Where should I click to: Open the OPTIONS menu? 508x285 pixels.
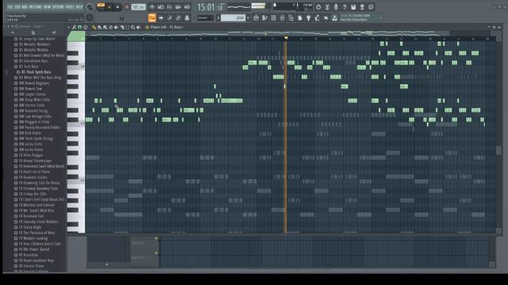click(x=58, y=7)
